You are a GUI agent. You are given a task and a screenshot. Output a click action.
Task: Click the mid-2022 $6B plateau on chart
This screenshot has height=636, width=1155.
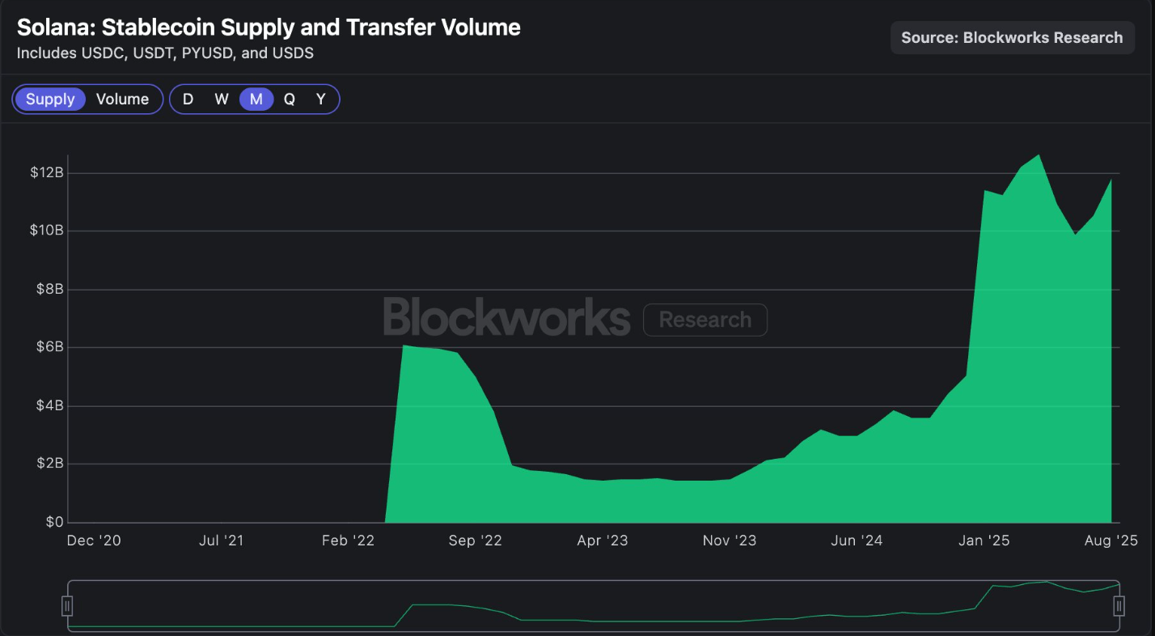[x=429, y=350]
